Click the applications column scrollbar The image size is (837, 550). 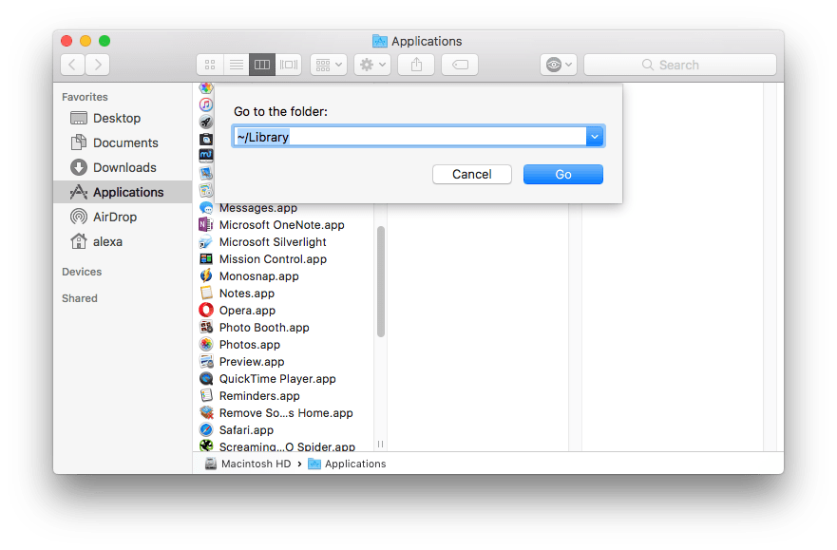(x=381, y=282)
